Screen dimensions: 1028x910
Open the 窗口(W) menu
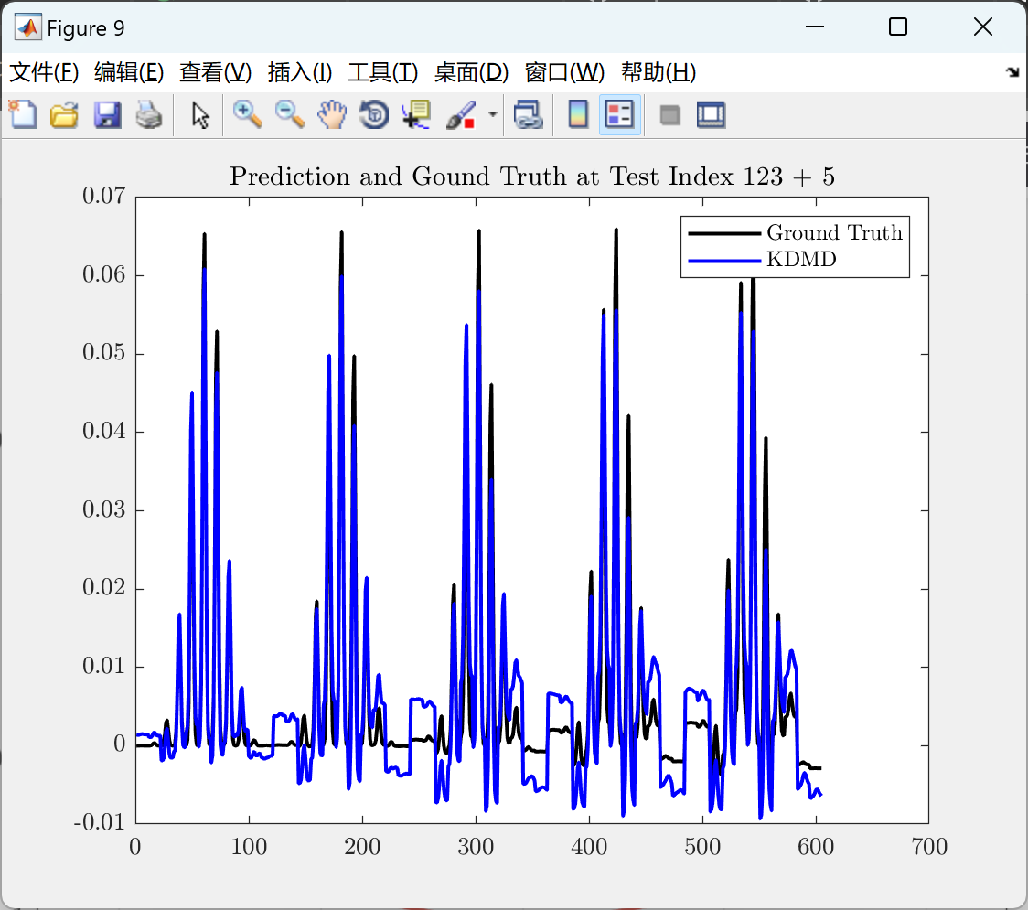coord(564,72)
